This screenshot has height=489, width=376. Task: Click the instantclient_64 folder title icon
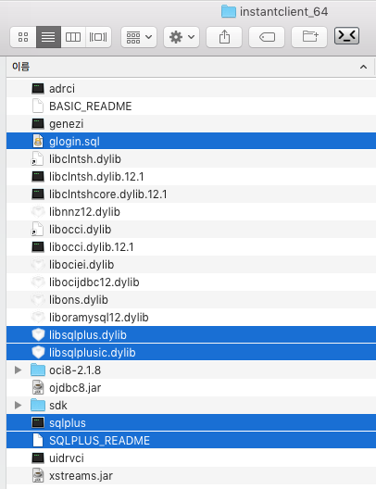point(229,11)
